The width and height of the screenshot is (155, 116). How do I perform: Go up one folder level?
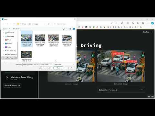pyautogui.click(x=14, y=24)
